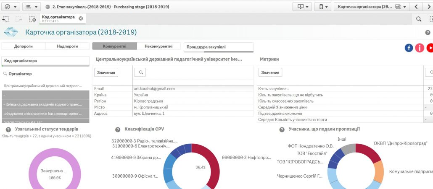
Task: Click the help icon beside sheet title
Action: coord(428,32)
